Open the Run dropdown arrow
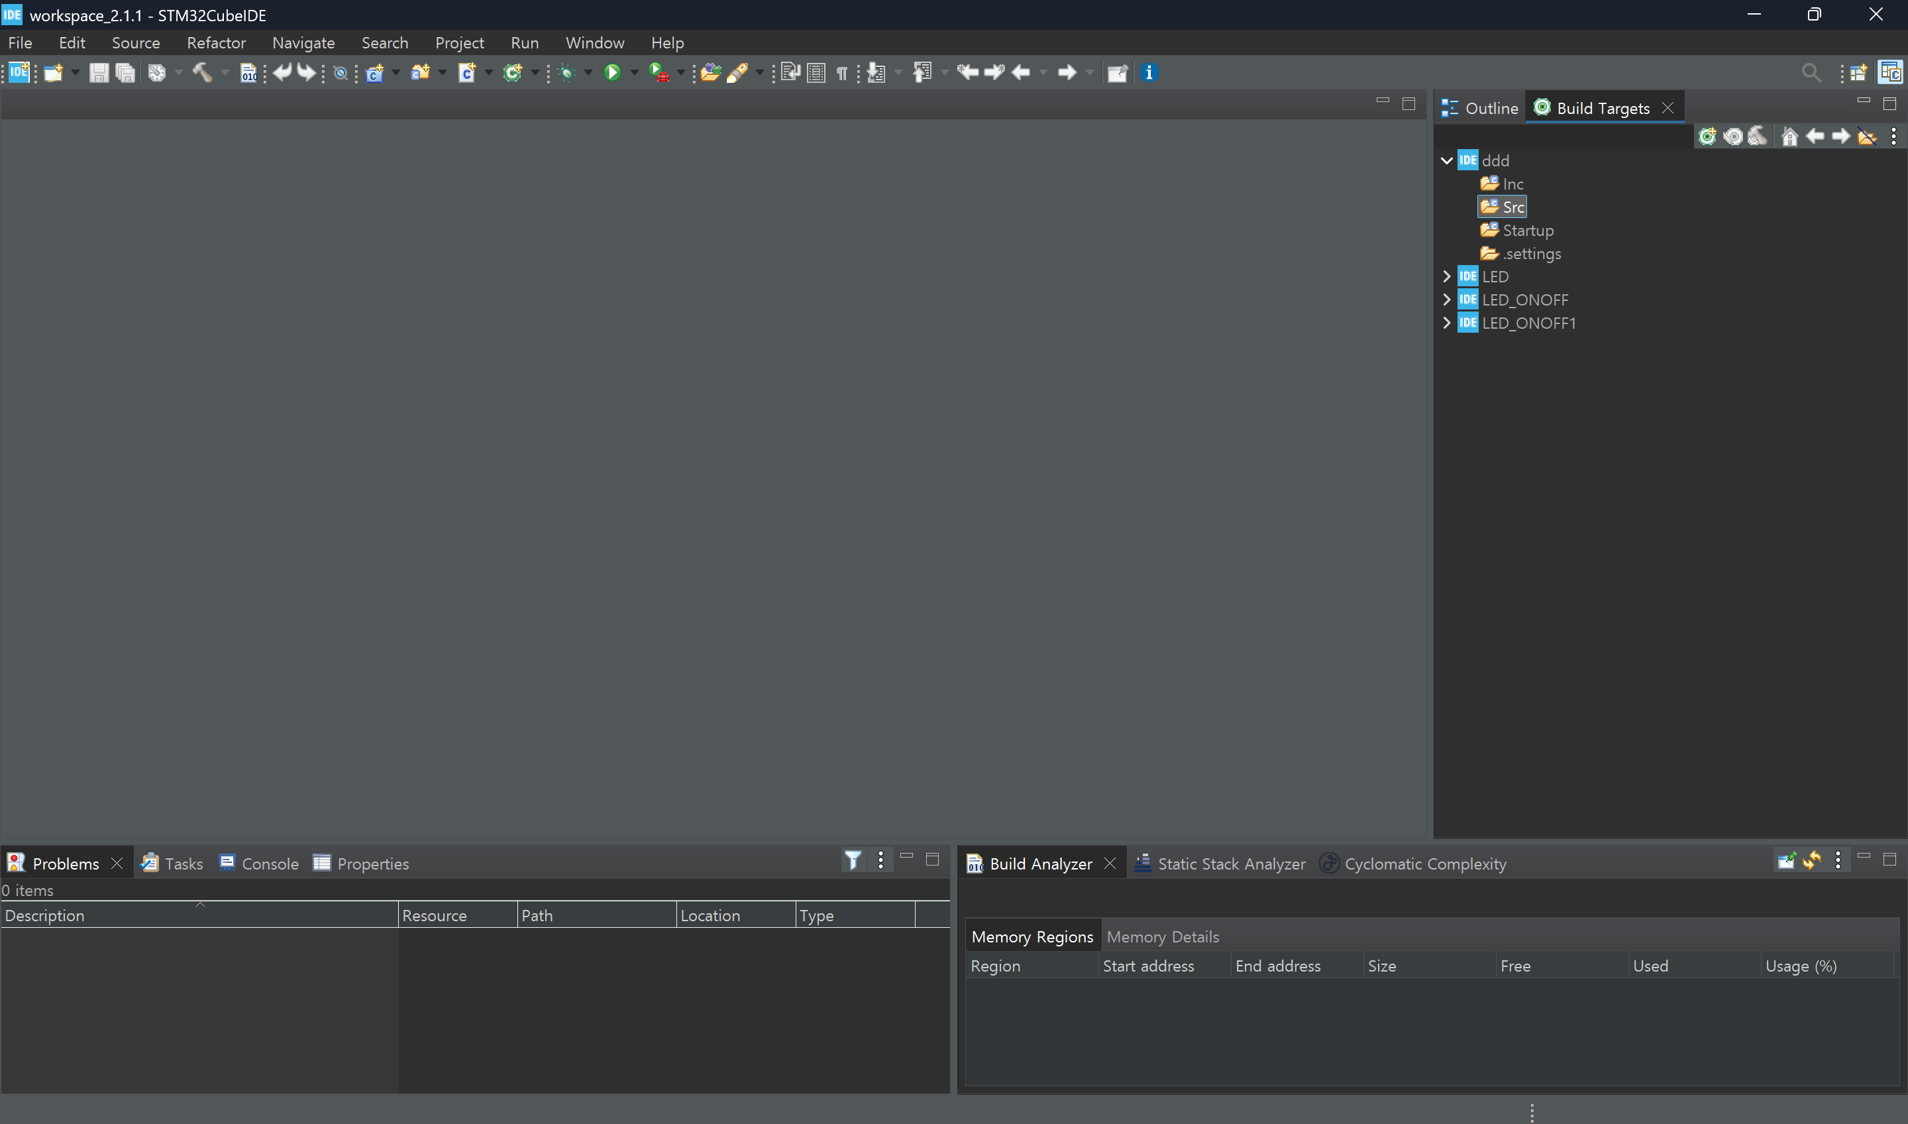Viewport: 1908px width, 1124px height. click(635, 73)
